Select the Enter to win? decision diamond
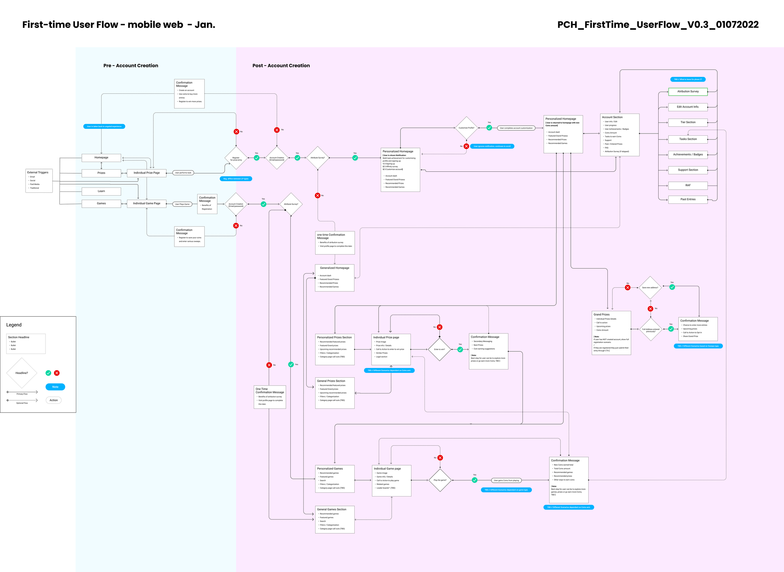Viewport: 784px width, 572px height. [439, 349]
